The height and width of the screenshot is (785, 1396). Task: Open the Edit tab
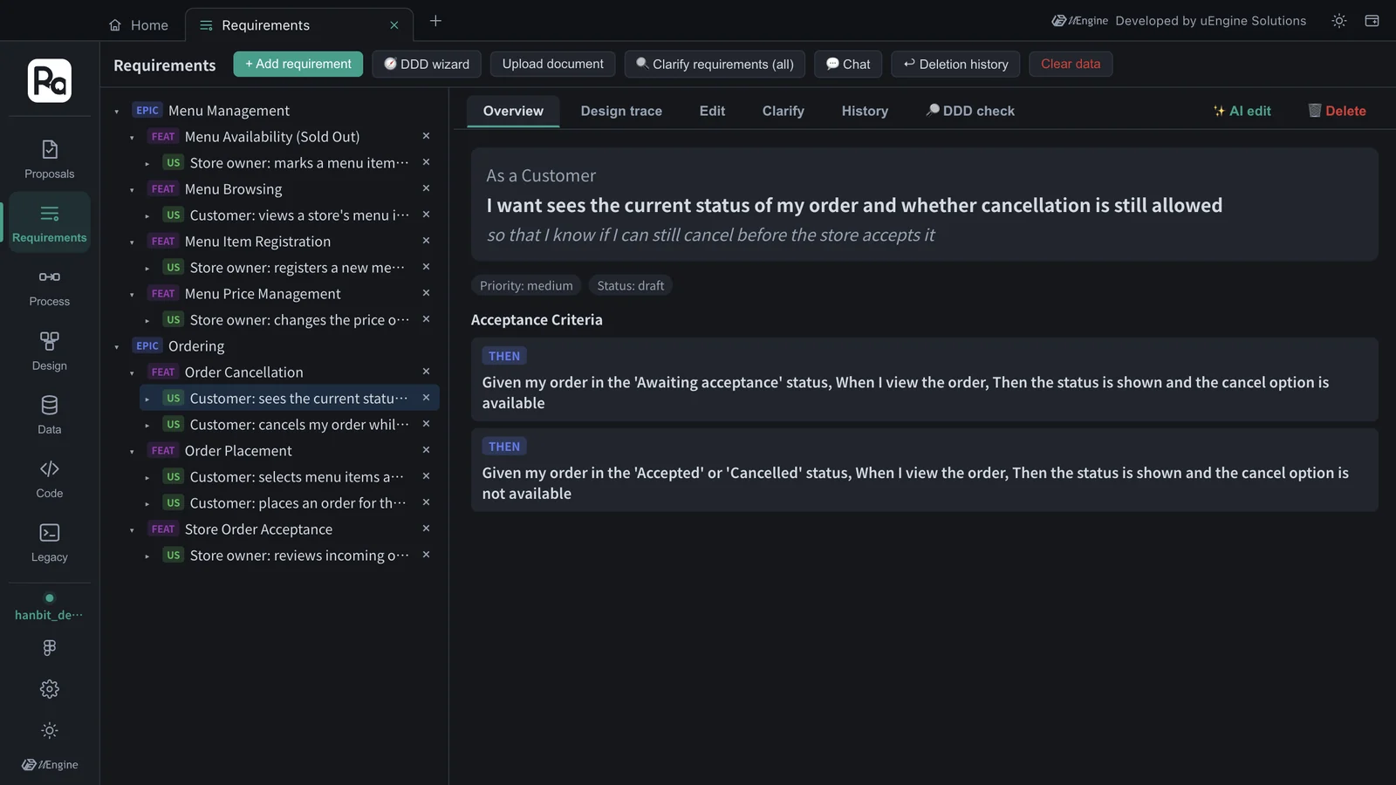(712, 111)
